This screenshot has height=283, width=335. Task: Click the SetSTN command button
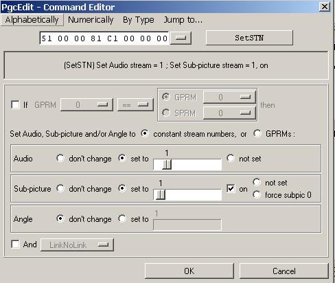coord(249,38)
